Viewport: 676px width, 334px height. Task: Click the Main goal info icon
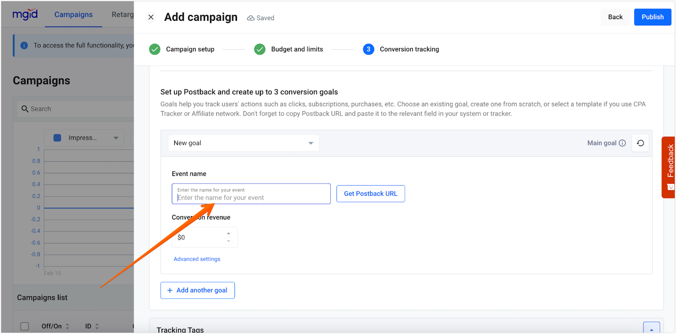pos(622,143)
